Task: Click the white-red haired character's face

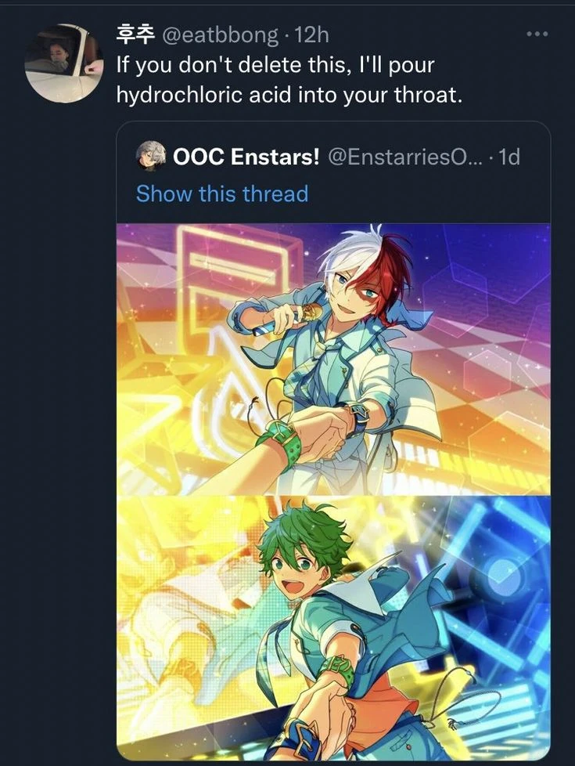Action: point(355,294)
